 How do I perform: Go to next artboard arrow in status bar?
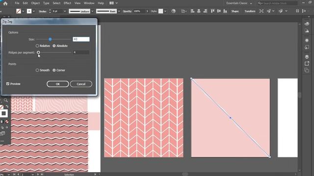click(38, 174)
